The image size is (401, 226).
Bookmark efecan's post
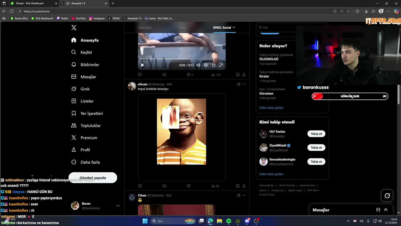237,186
